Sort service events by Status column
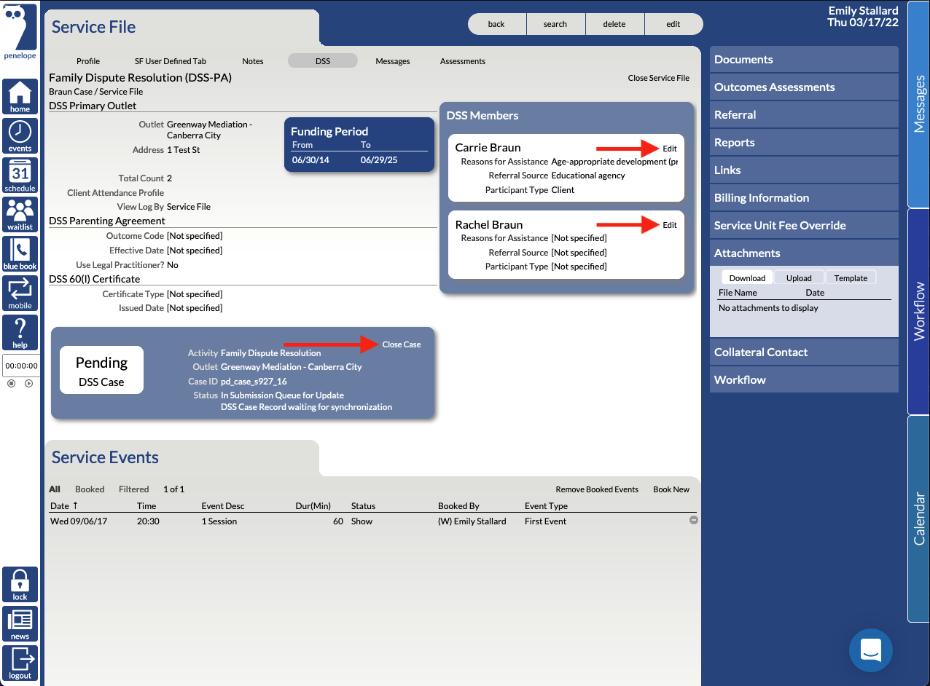This screenshot has height=686, width=930. click(x=363, y=506)
